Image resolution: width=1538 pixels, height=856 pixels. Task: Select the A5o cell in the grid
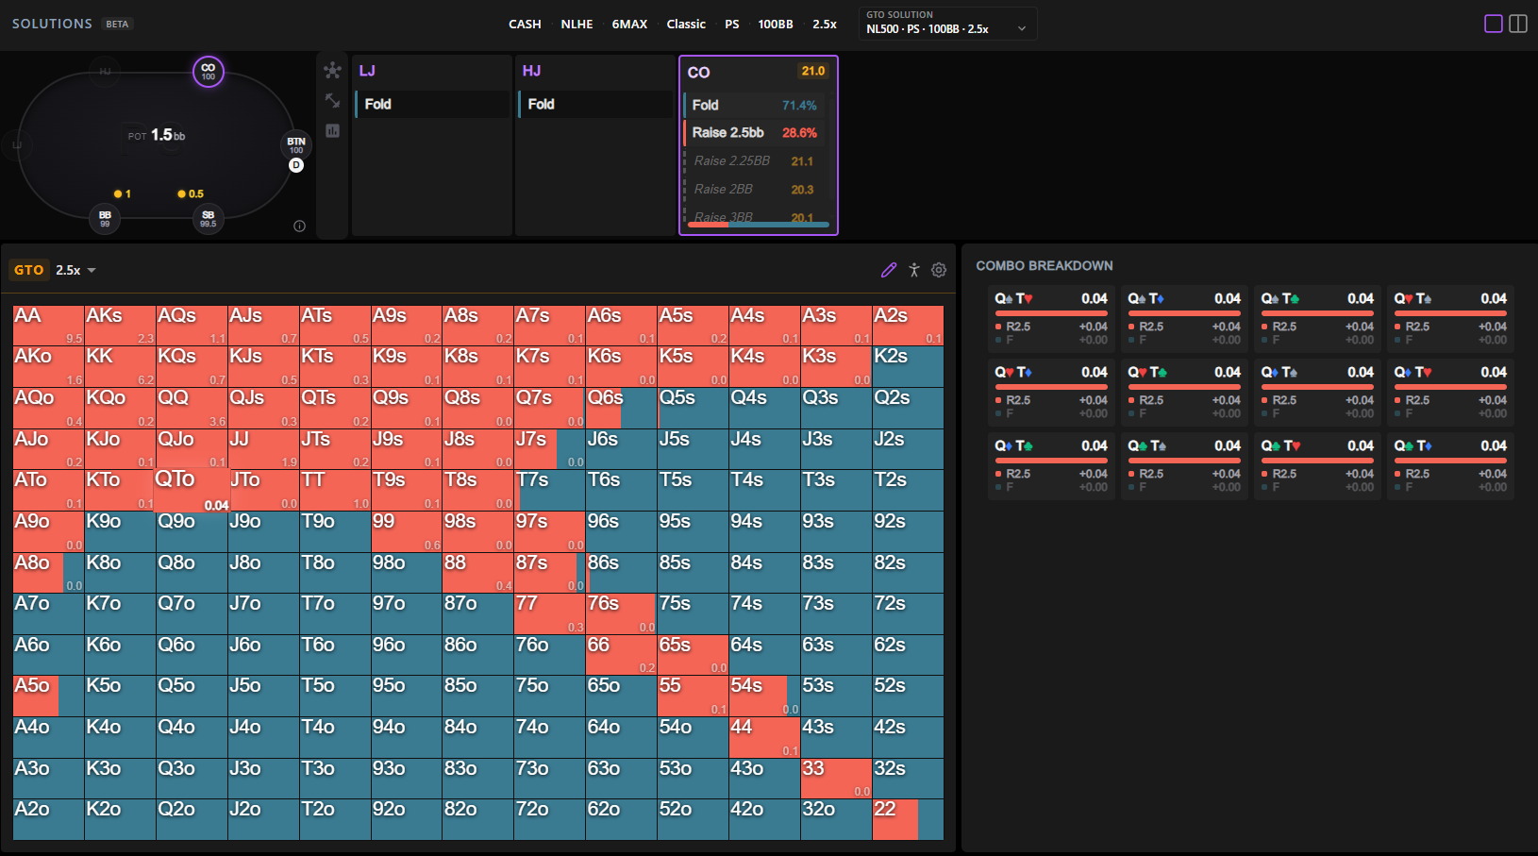coord(48,696)
